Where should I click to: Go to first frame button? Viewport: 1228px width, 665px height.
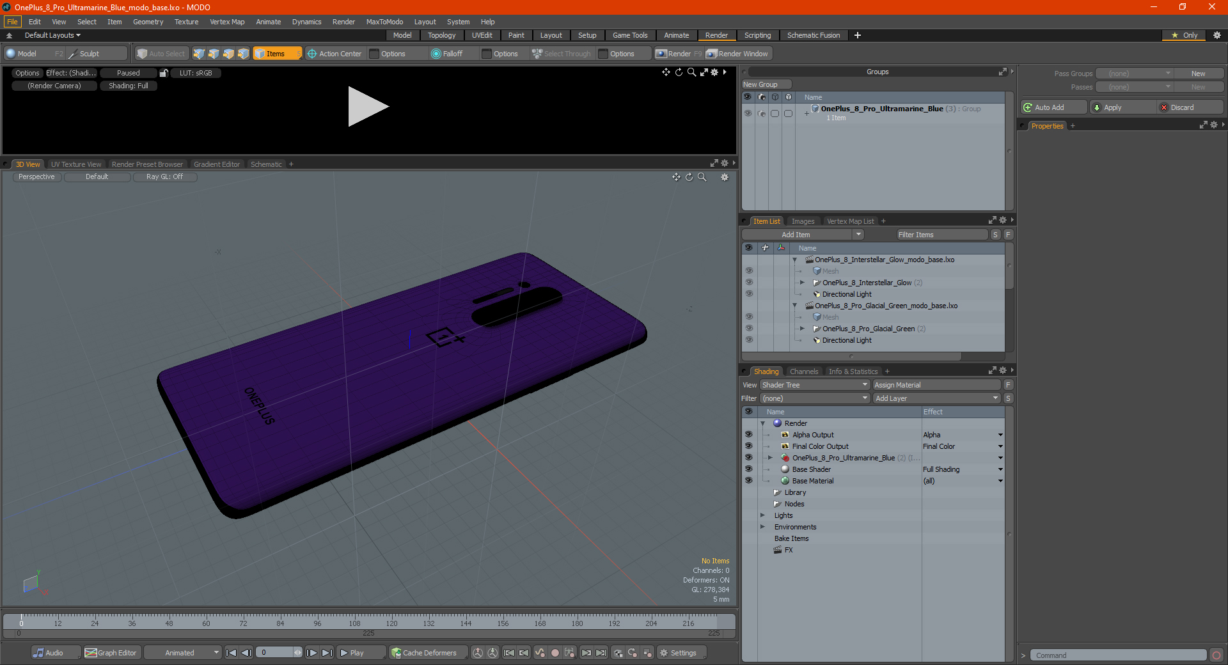coord(232,653)
